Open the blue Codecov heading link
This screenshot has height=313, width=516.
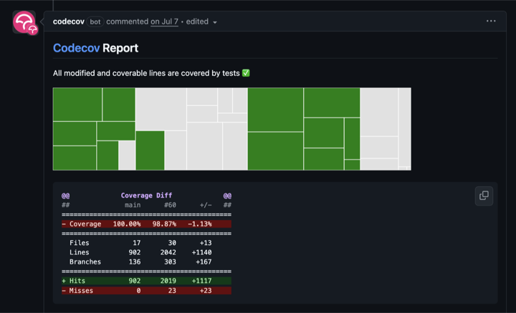pyautogui.click(x=77, y=48)
